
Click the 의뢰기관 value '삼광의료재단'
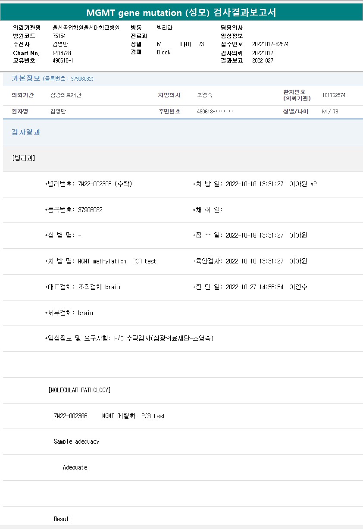66,95
